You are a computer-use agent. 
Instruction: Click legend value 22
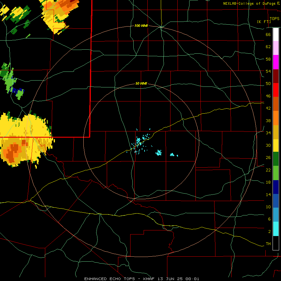pos(268,170)
